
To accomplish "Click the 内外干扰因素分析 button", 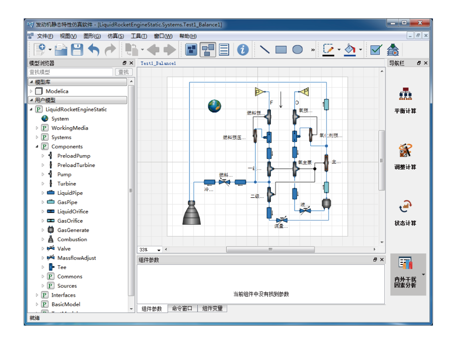I will pyautogui.click(x=405, y=274).
